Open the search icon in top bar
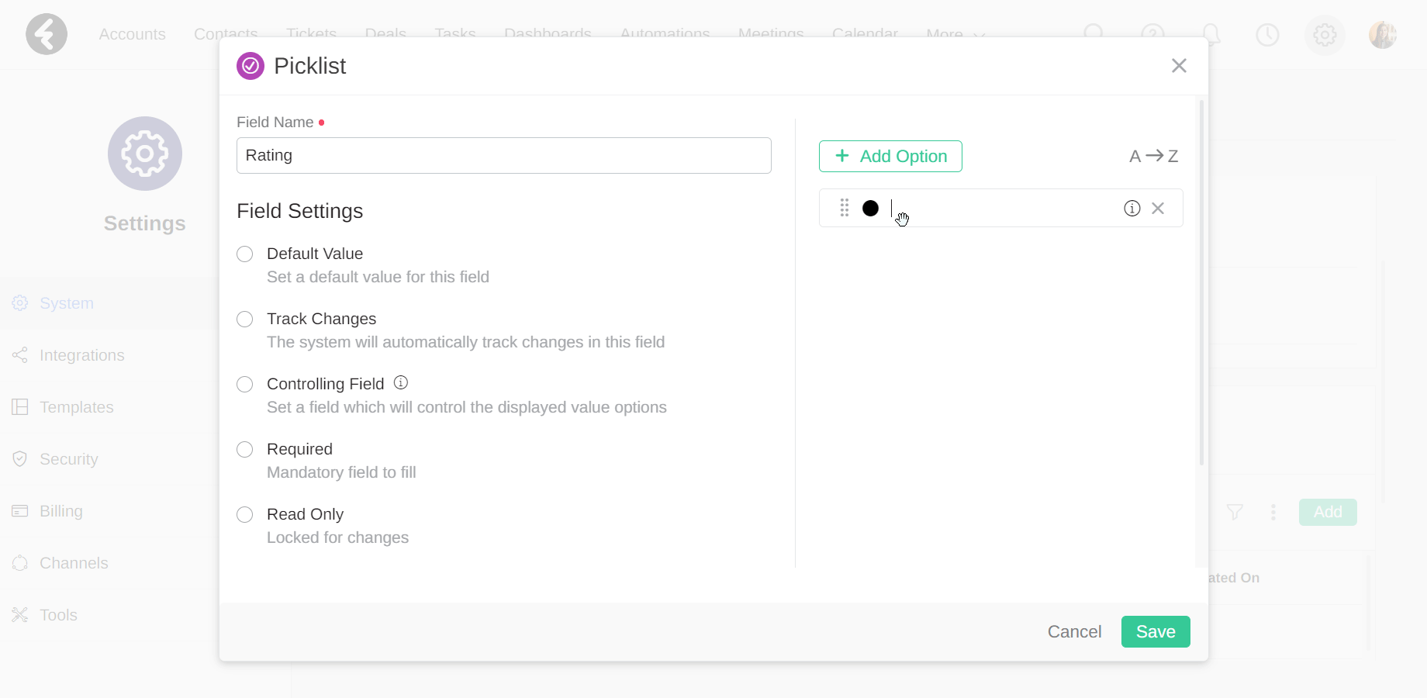 click(x=1094, y=34)
